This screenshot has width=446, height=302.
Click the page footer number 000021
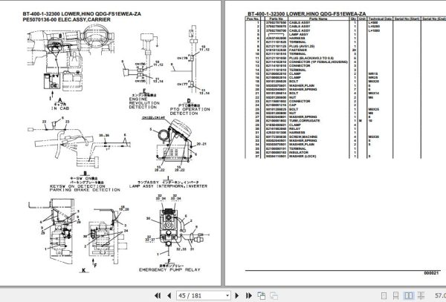[x=431, y=273]
